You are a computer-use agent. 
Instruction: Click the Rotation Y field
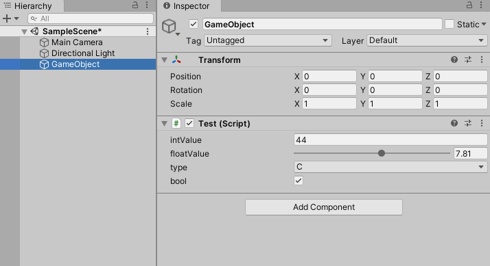(x=395, y=90)
